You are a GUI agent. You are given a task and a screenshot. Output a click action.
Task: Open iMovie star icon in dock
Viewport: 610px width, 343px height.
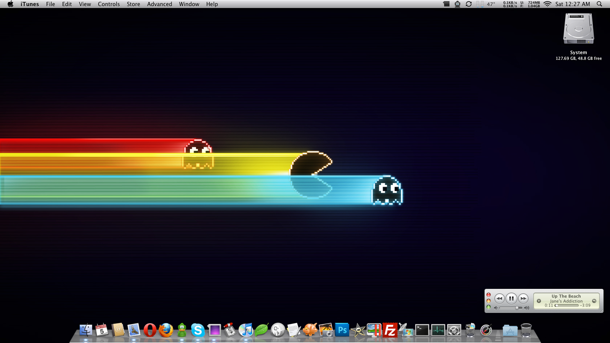tap(358, 330)
